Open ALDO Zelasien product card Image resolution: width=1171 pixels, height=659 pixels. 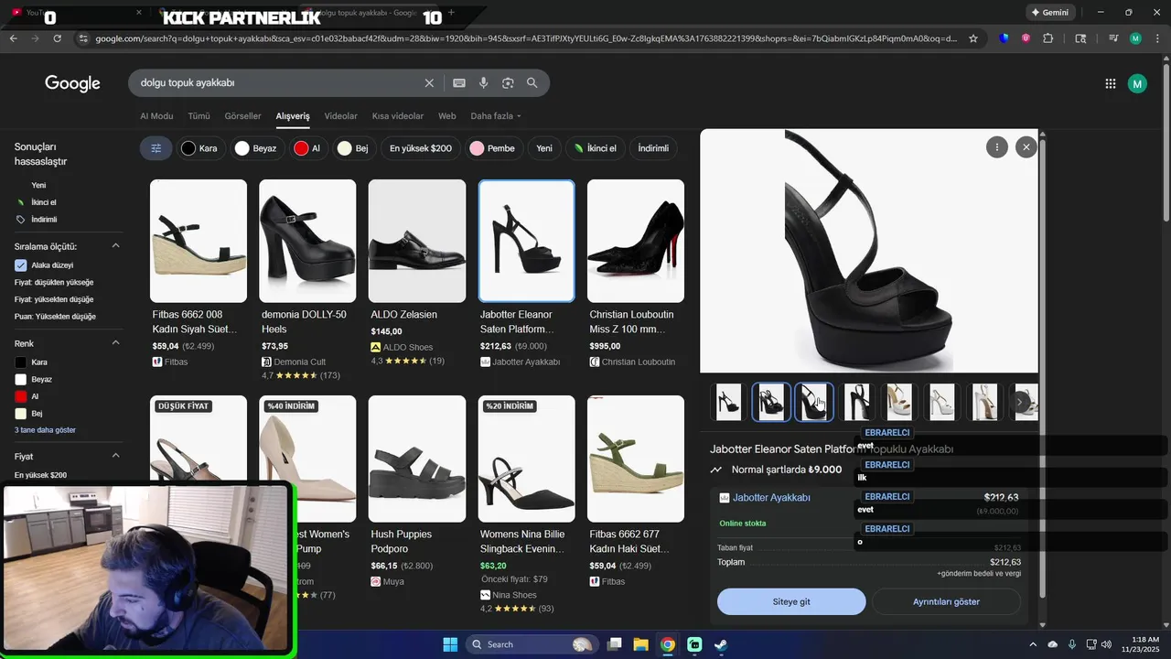[416, 273]
